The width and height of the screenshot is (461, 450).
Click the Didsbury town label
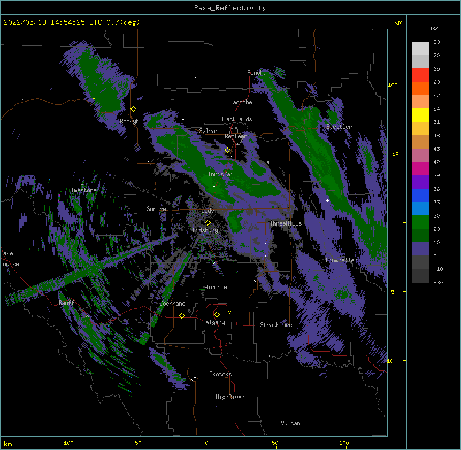(x=205, y=230)
